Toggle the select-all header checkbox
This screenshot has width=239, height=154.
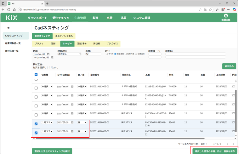click(36, 75)
